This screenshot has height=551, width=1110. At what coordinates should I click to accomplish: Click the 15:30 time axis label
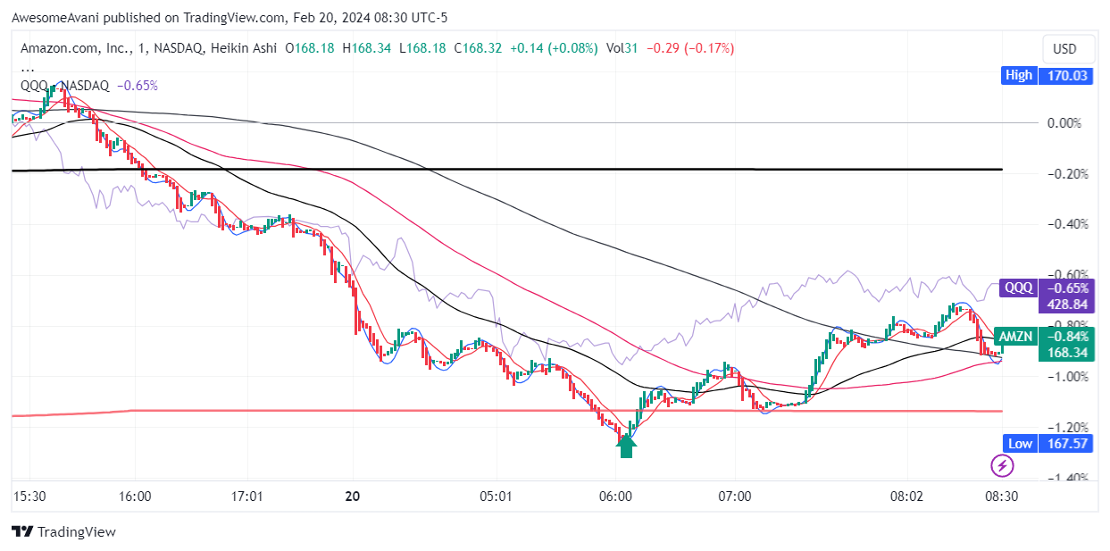[x=30, y=496]
